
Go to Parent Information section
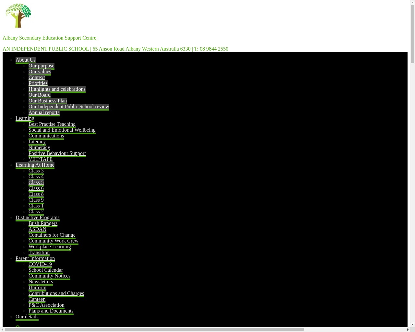35,258
